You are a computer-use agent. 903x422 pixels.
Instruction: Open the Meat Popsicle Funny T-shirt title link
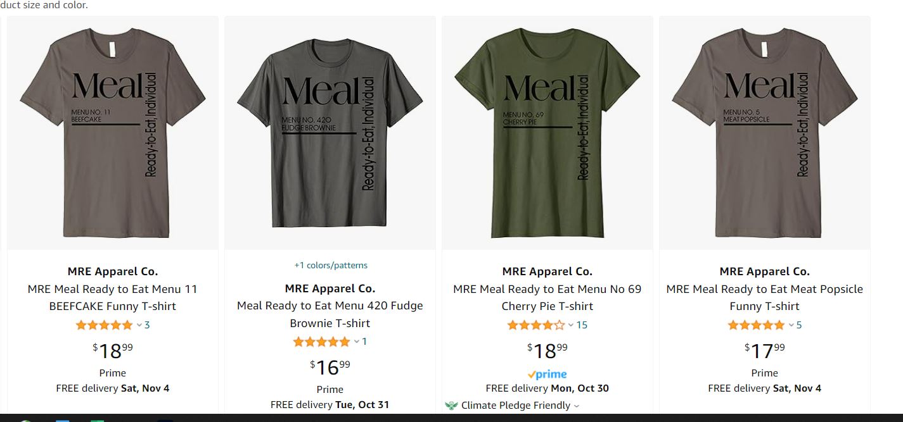pyautogui.click(x=764, y=297)
